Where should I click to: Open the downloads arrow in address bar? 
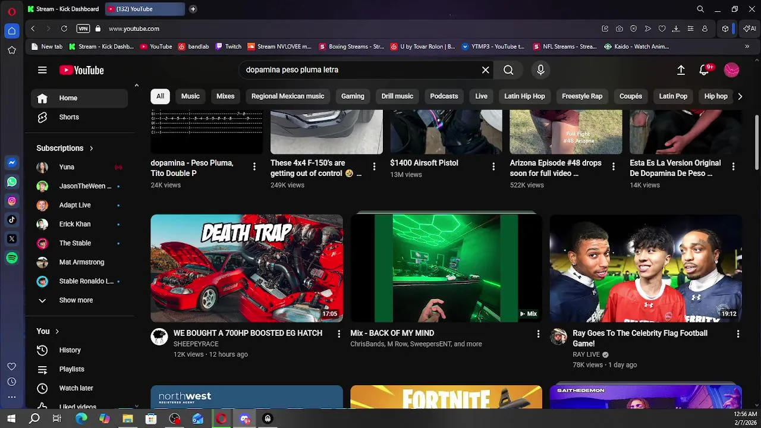[676, 29]
